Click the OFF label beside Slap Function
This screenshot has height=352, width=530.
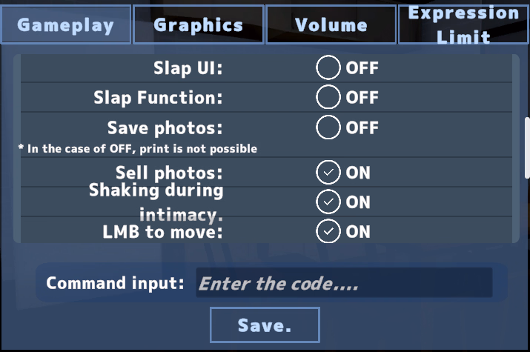(362, 98)
